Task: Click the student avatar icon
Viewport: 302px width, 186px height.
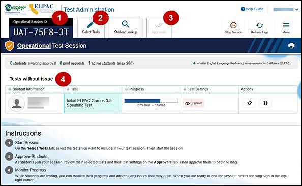Action: tap(17, 103)
